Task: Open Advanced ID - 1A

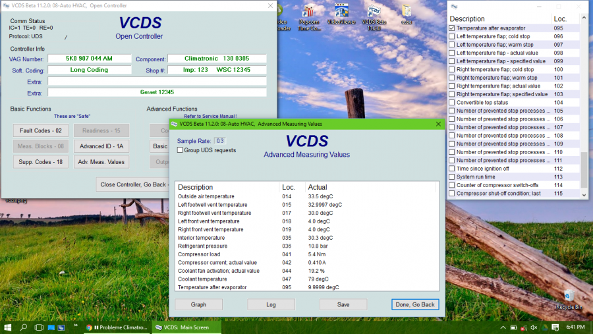Action: 101,146
